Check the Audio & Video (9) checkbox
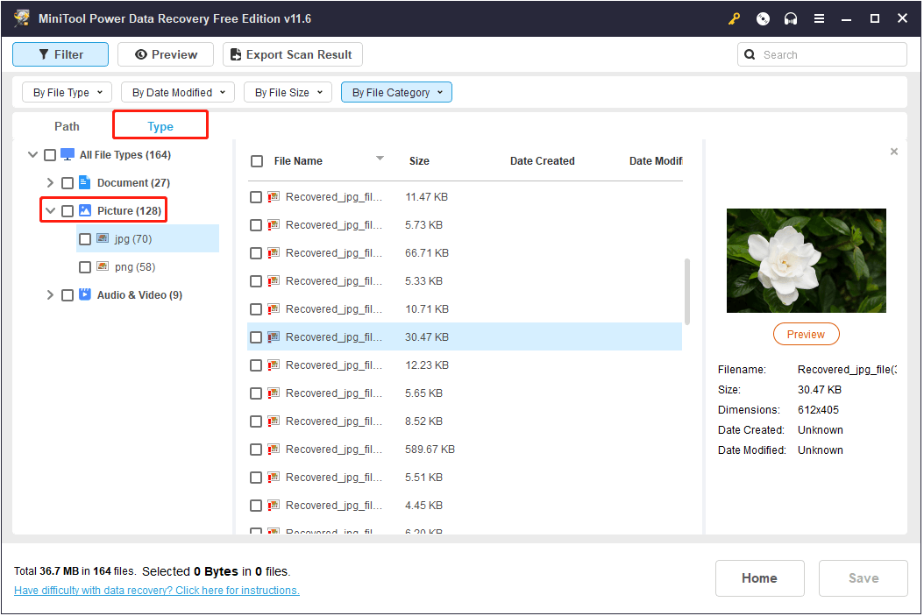The height and width of the screenshot is (616, 924). click(x=68, y=295)
